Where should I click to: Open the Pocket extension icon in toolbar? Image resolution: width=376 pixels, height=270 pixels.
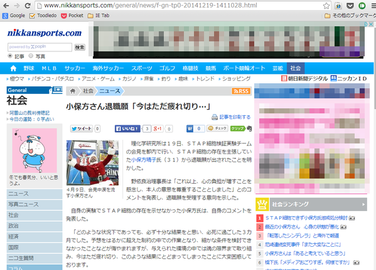(350, 6)
